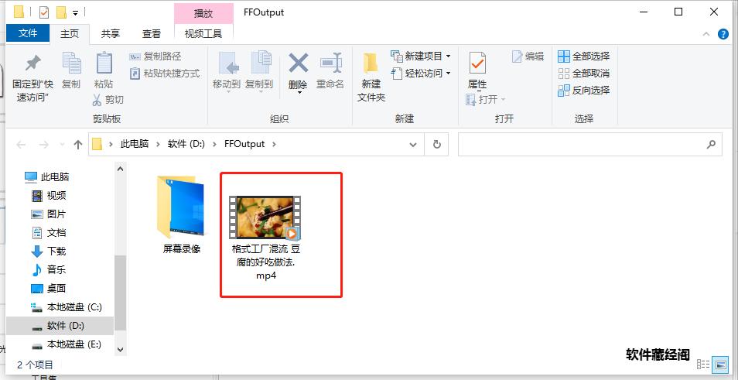The width and height of the screenshot is (738, 380).
Task: Open Local Disk (C:) in navigation pane
Action: (x=66, y=307)
